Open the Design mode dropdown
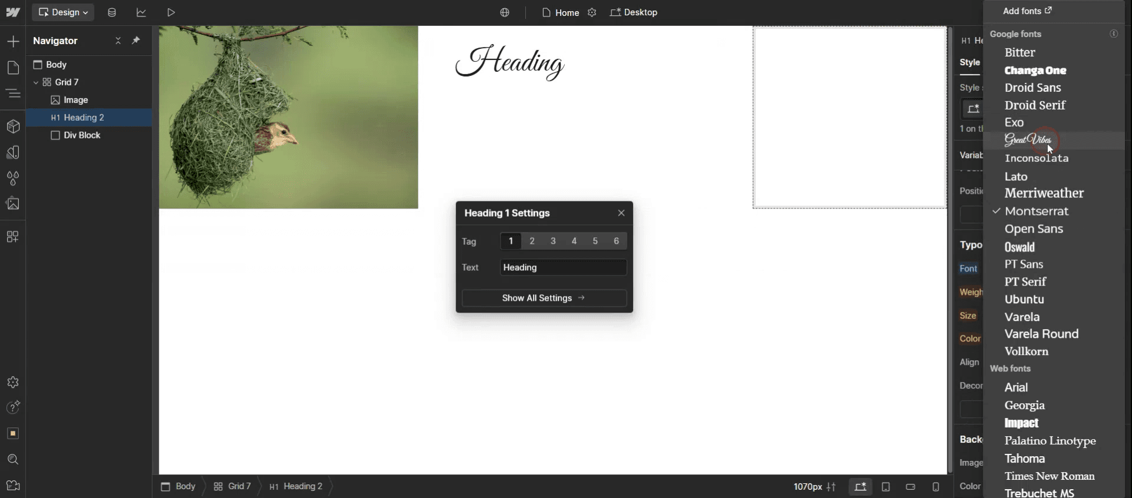Viewport: 1132px width, 498px height. (63, 12)
